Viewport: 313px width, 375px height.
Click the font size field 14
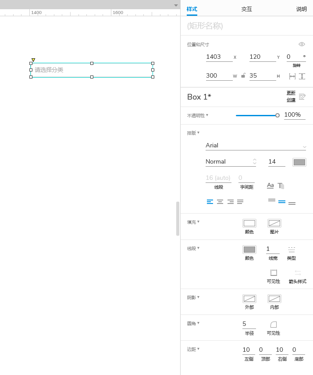click(x=277, y=162)
